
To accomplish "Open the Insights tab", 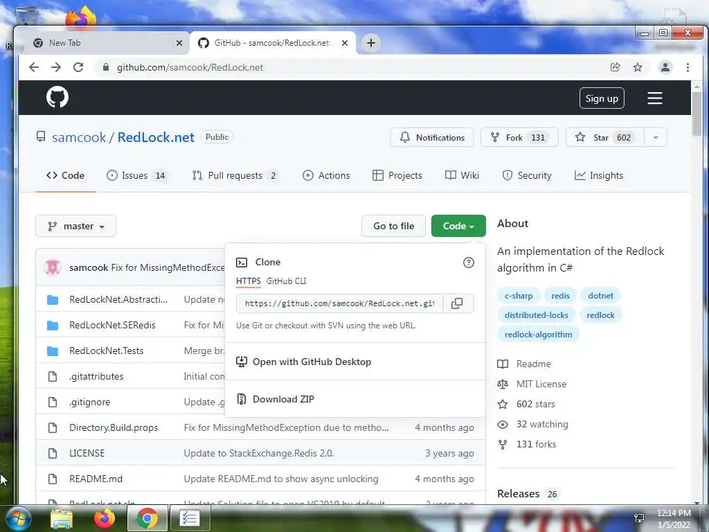I will pyautogui.click(x=599, y=175).
